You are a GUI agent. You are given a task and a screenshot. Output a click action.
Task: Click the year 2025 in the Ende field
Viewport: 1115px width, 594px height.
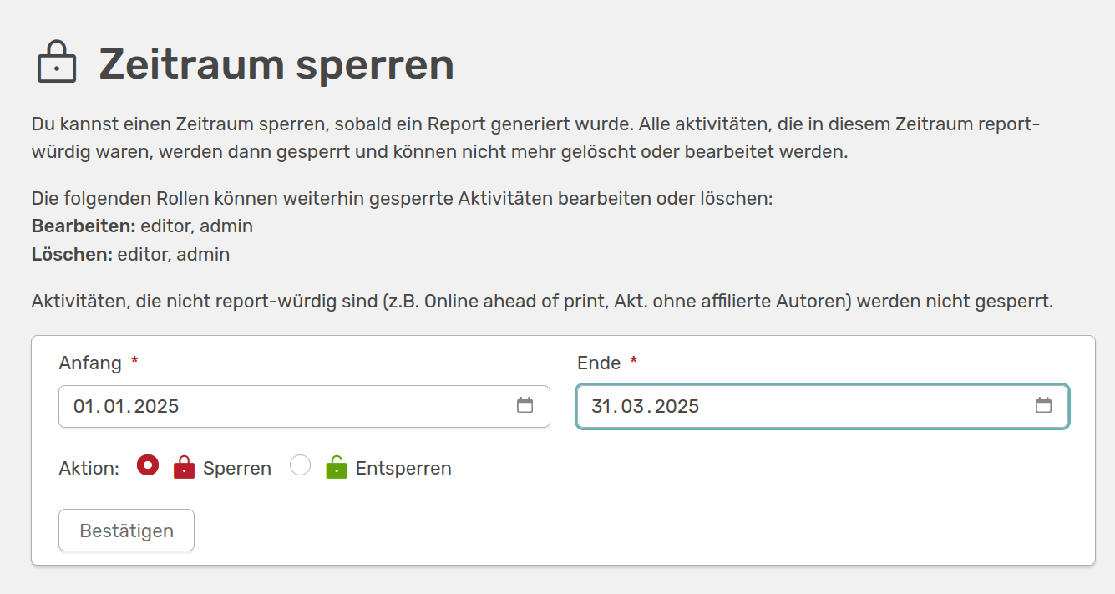[676, 407]
